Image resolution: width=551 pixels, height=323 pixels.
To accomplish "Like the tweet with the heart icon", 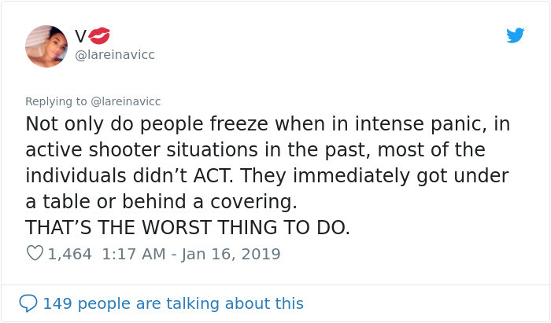I will click(x=35, y=254).
